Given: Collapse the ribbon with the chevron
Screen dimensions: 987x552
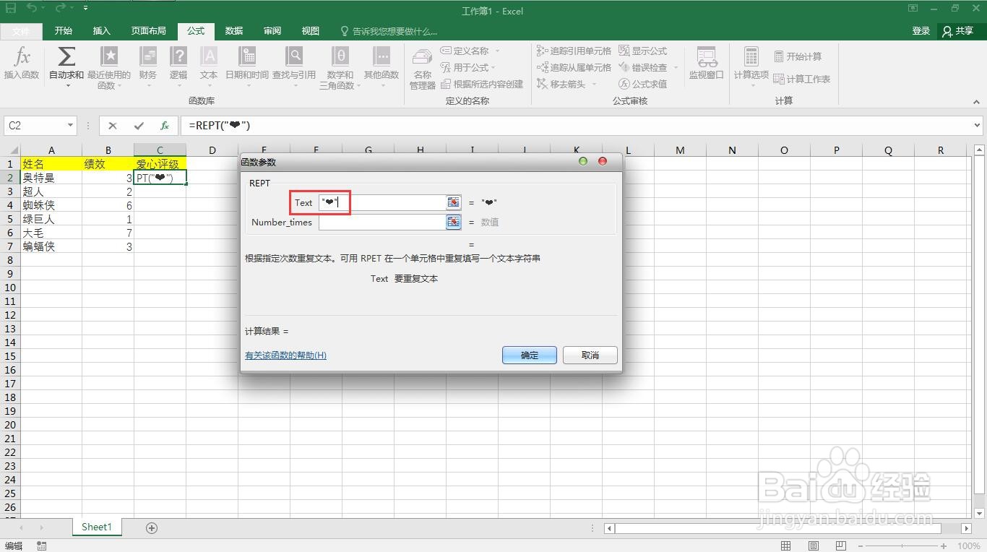Looking at the screenshot, I should [977, 103].
